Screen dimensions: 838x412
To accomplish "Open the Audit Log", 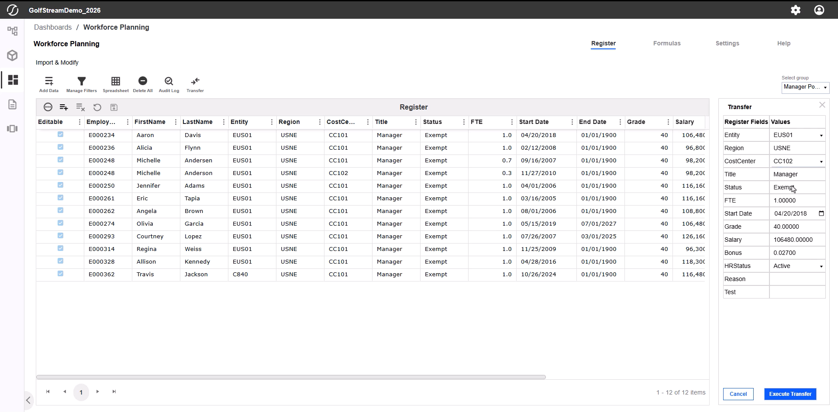I will 169,85.
